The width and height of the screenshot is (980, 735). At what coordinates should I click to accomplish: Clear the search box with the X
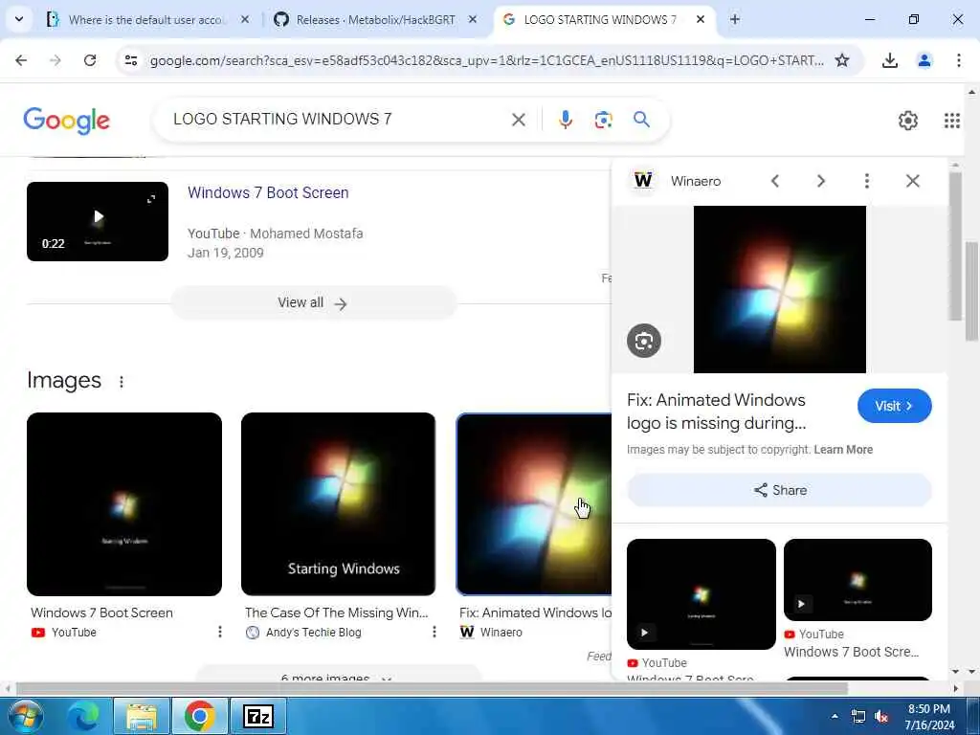click(518, 120)
